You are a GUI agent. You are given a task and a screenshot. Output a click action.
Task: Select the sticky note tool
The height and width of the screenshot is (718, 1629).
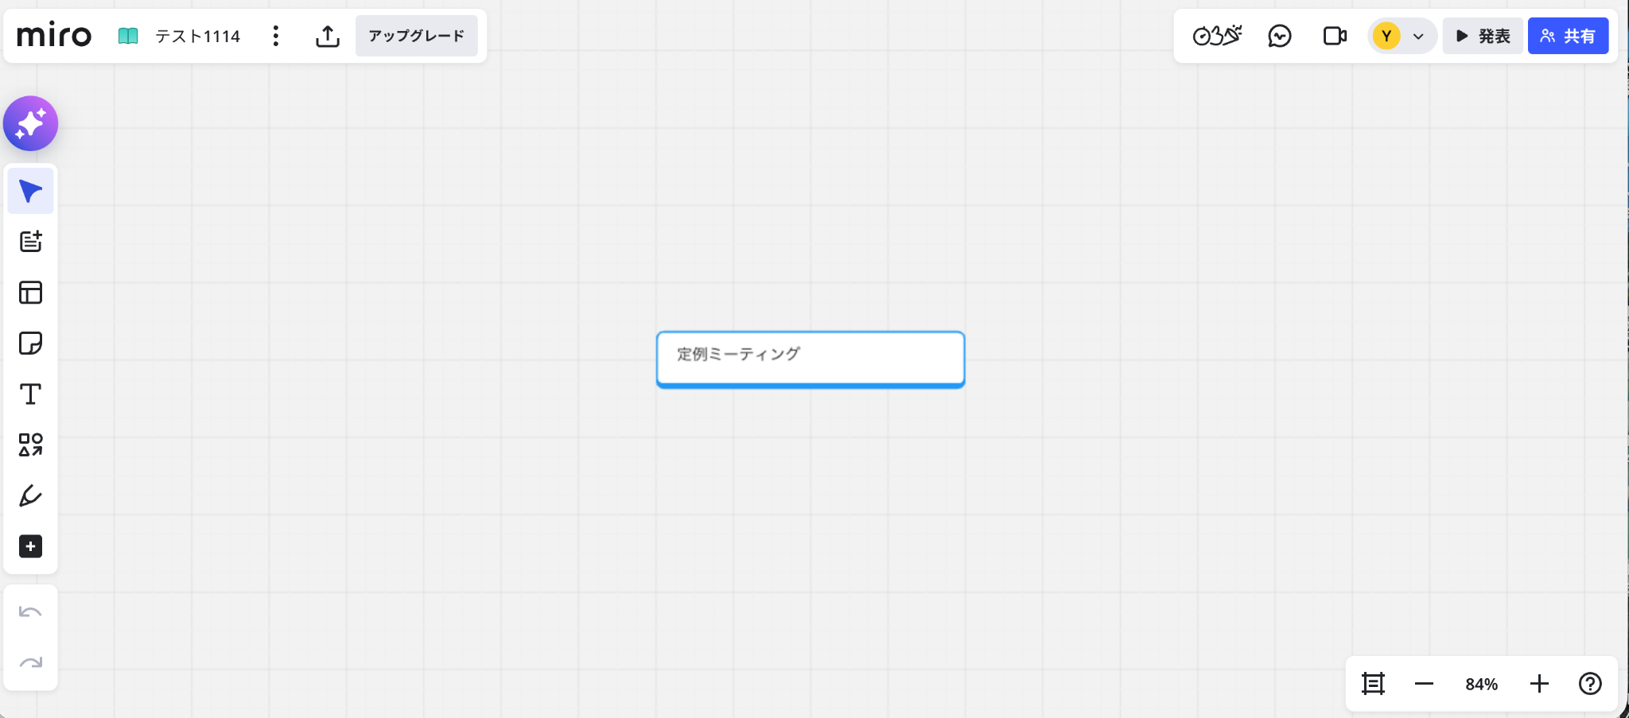(31, 343)
